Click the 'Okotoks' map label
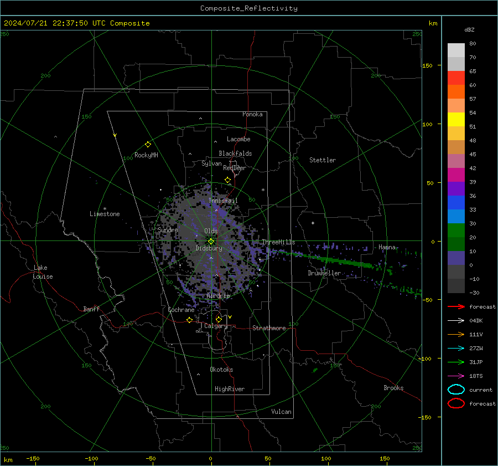This screenshot has height=466, width=498. 221,370
